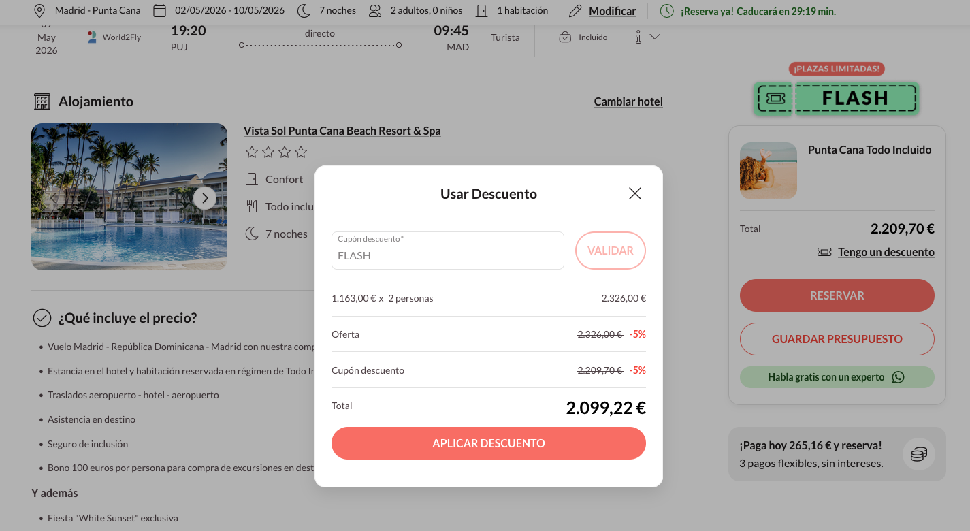Viewport: 970px width, 531px height.
Task: Click the location pin icon for Madrid - Punta Cana
Action: tap(39, 11)
